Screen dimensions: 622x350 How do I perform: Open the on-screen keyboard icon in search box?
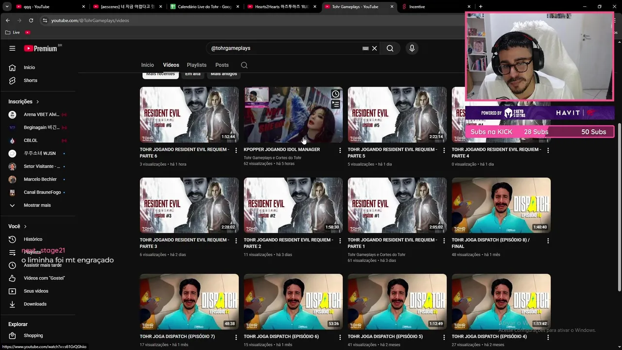coord(365,48)
